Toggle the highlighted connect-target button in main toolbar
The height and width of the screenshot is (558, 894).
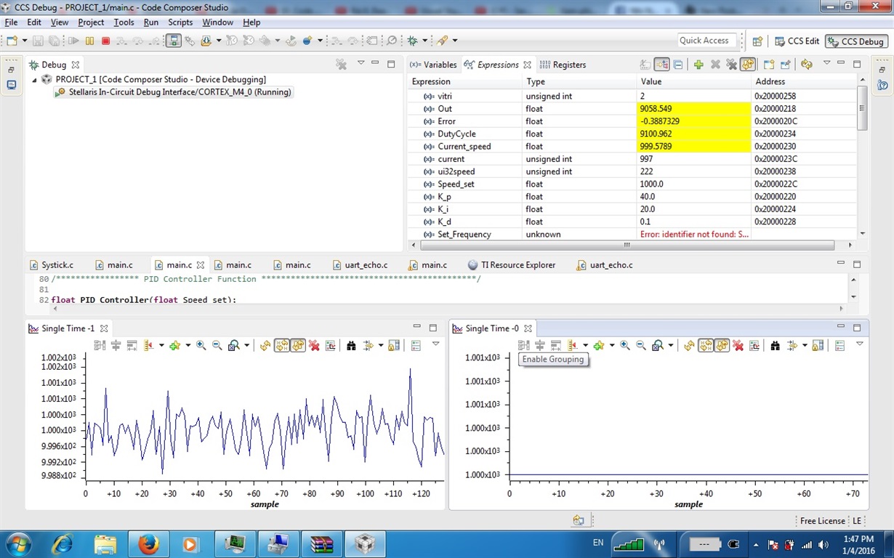tap(174, 41)
